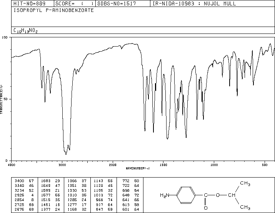Select the 966 peak table entry
275x213 pixels.
[x=104, y=200]
